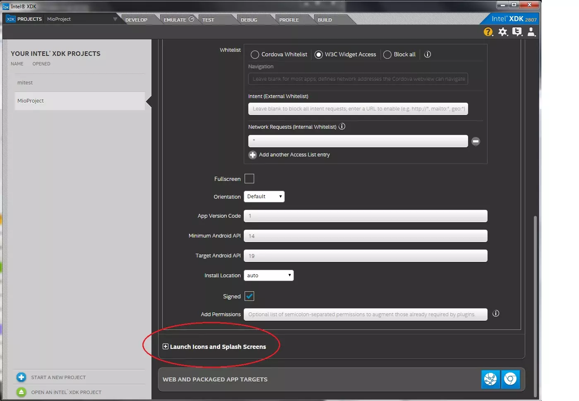Sort projects by NAME

(x=17, y=64)
